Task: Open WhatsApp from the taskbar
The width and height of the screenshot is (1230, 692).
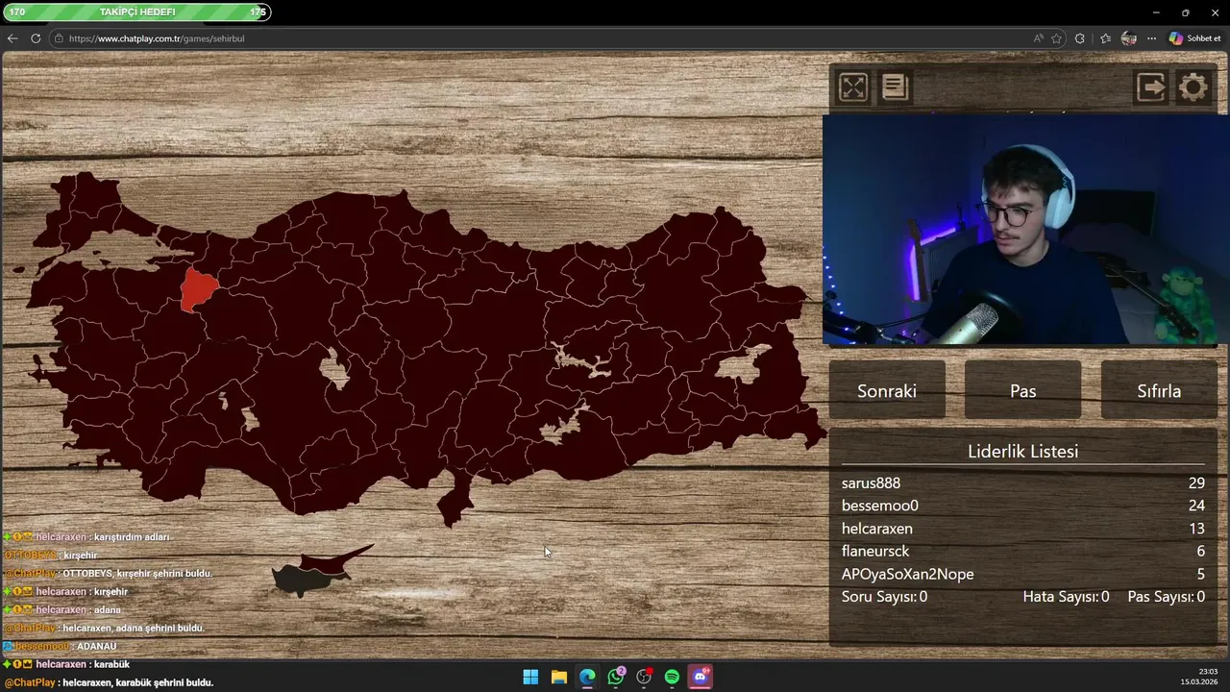Action: 616,677
